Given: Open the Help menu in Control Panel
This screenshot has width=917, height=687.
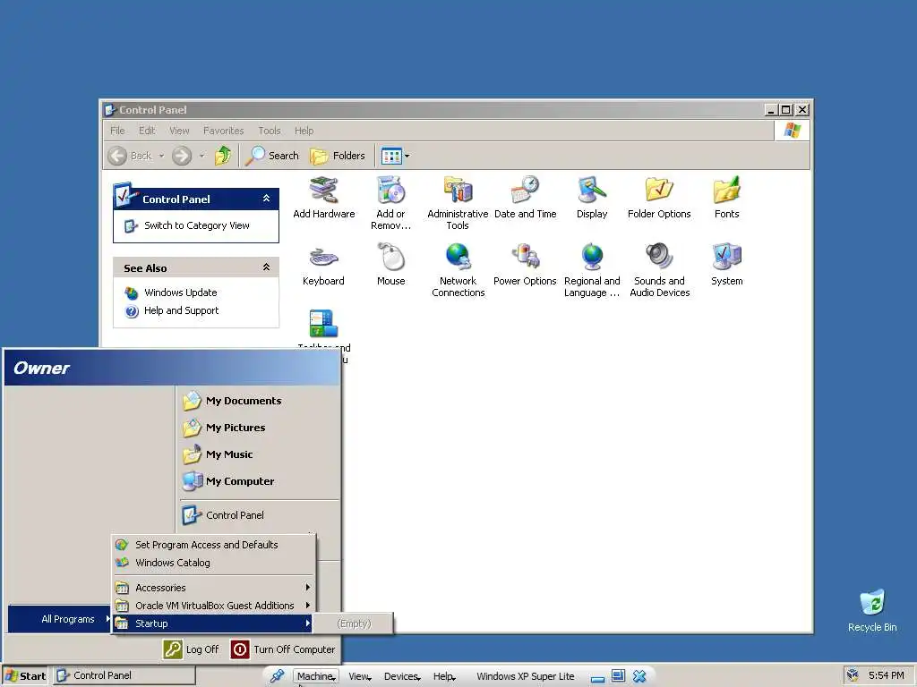Looking at the screenshot, I should click(304, 131).
